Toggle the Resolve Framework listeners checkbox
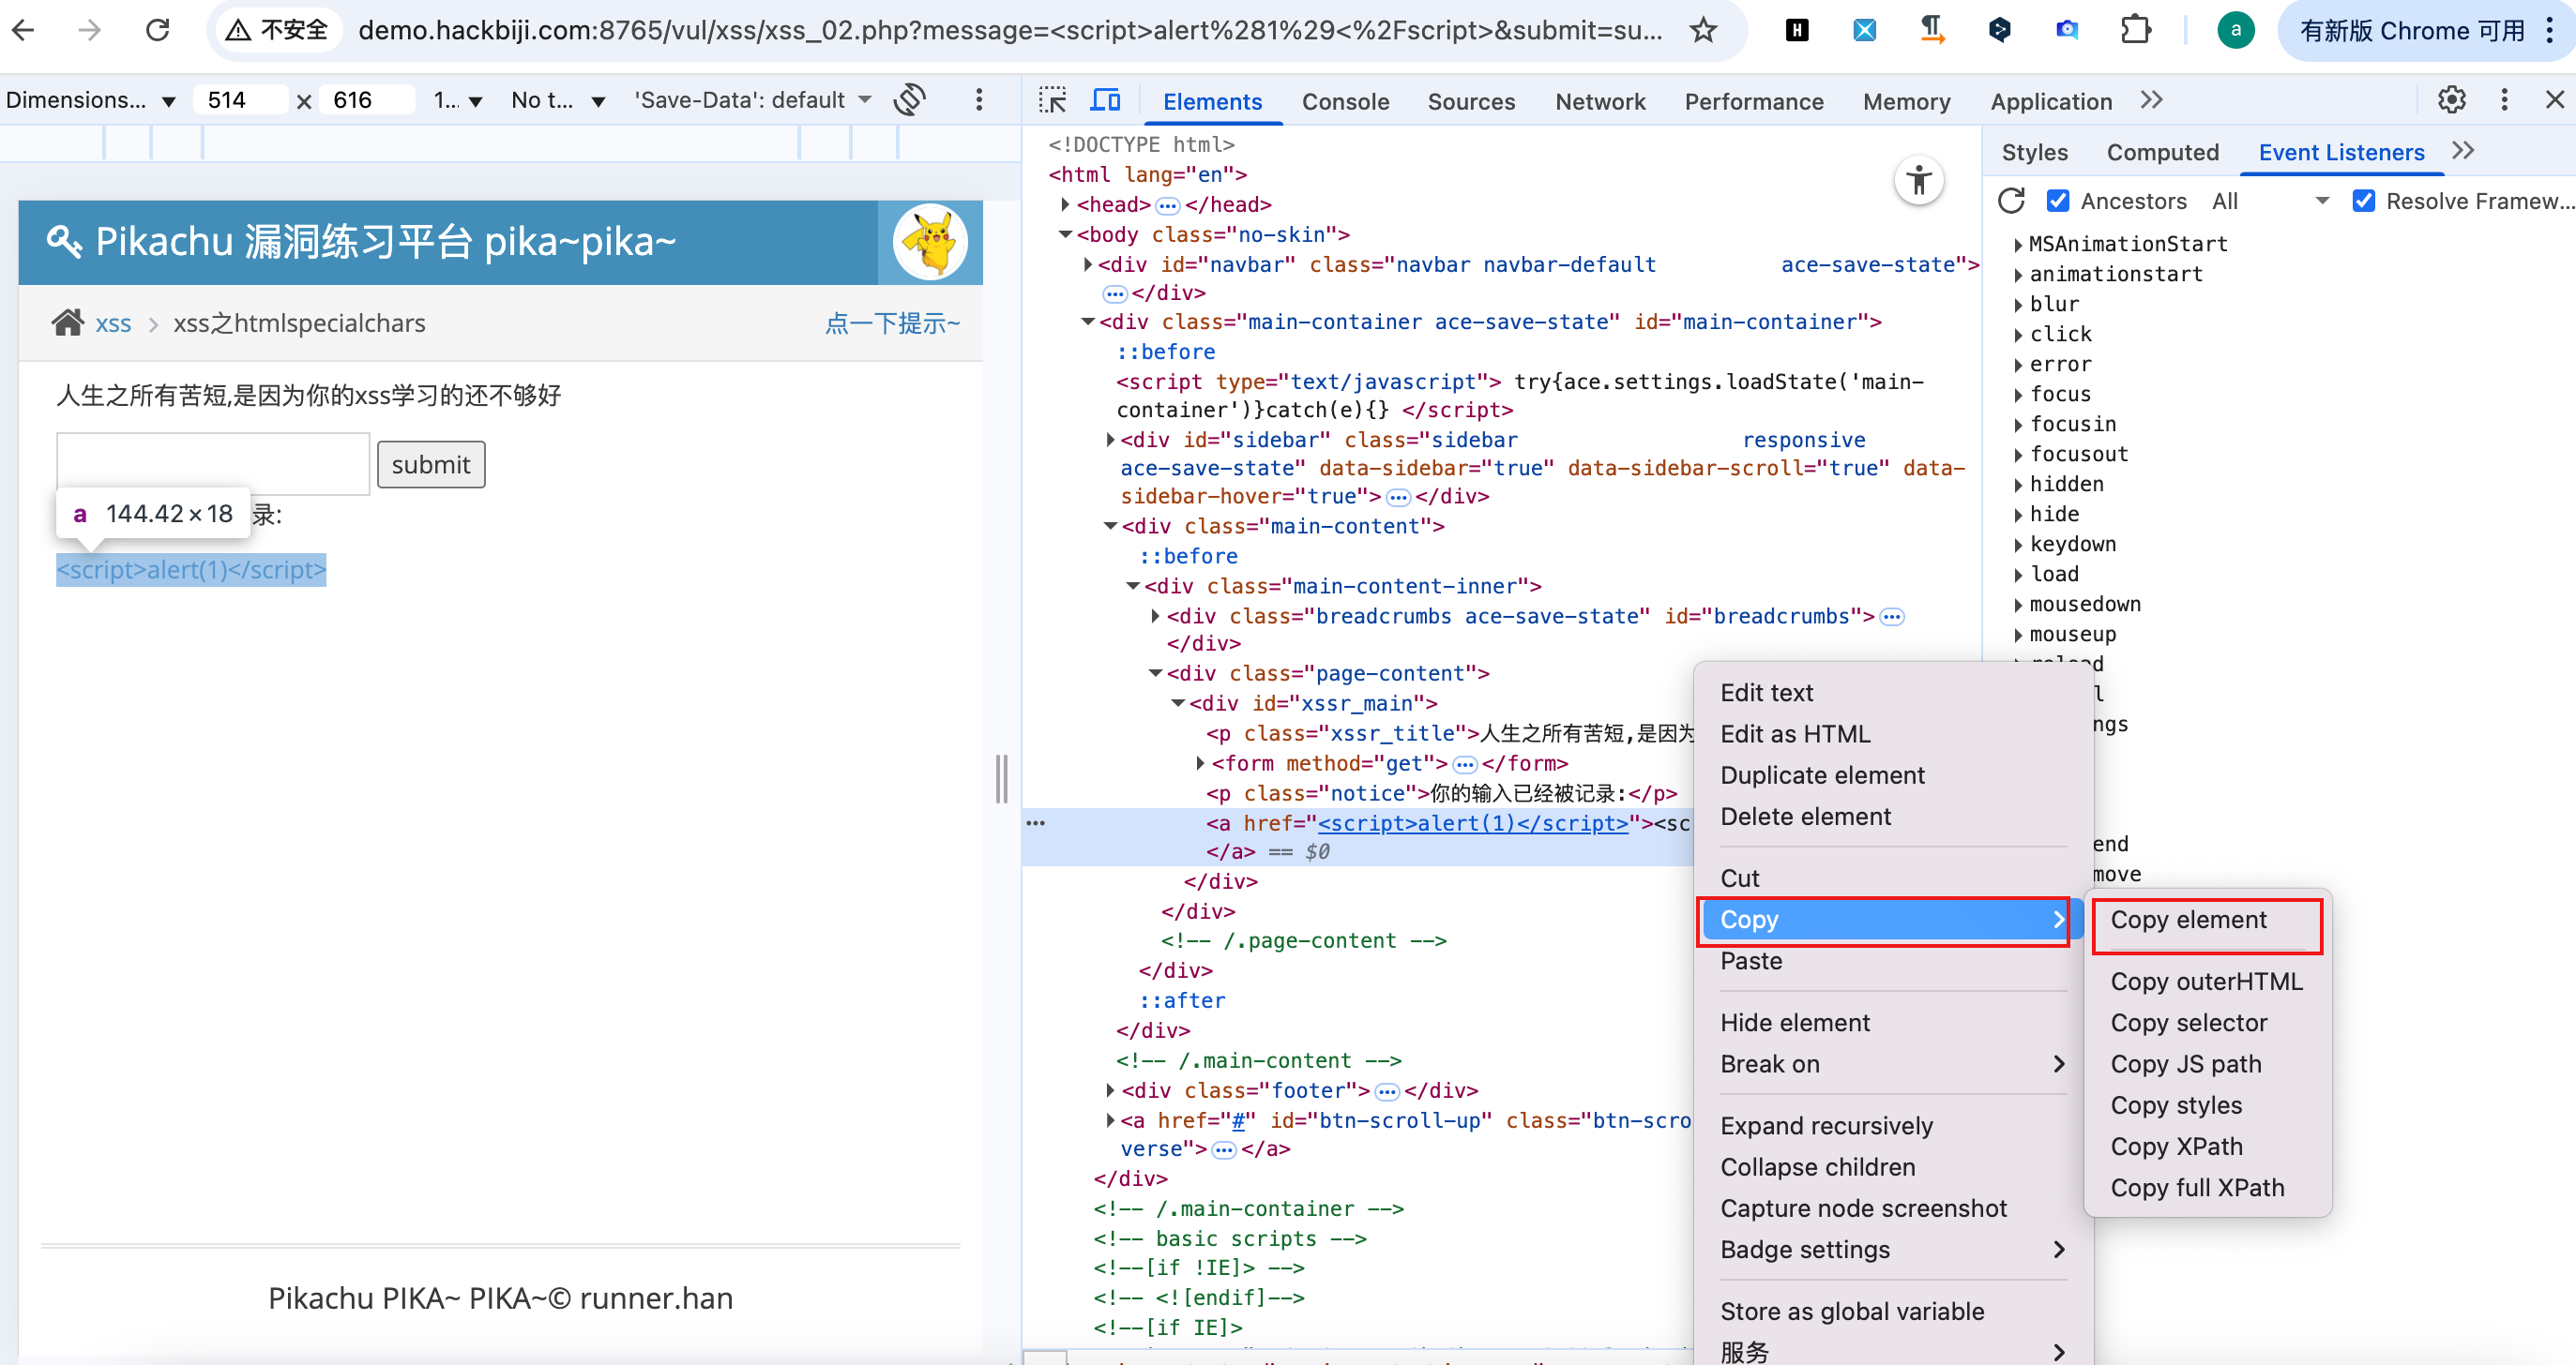The image size is (2576, 1365). 2363,201
